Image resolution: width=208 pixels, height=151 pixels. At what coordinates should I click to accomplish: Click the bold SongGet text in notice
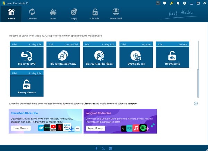coord(132,104)
